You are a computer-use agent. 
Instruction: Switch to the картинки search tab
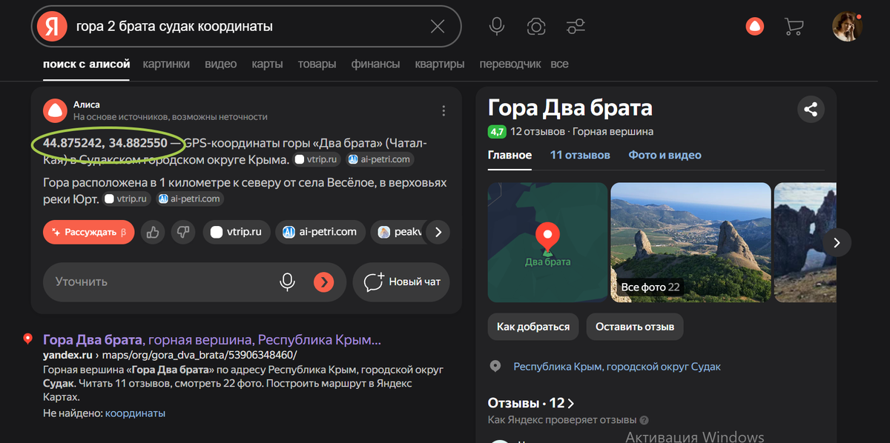(166, 64)
